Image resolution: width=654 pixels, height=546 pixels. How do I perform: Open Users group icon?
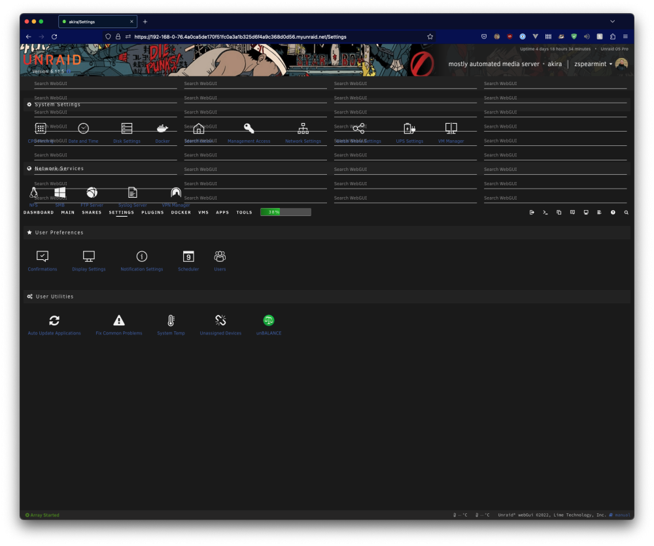tap(220, 256)
